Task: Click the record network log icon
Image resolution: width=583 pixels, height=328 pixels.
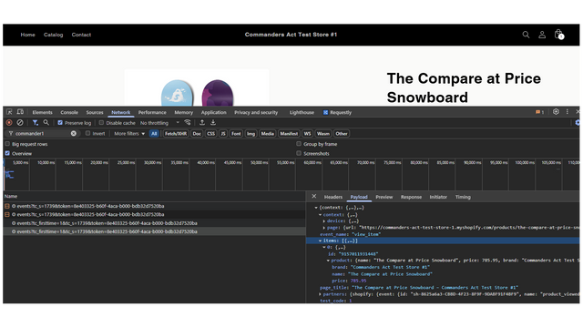Action: click(9, 122)
